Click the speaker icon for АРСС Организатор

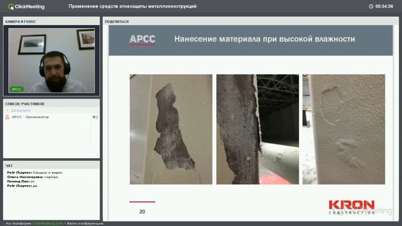point(95,117)
